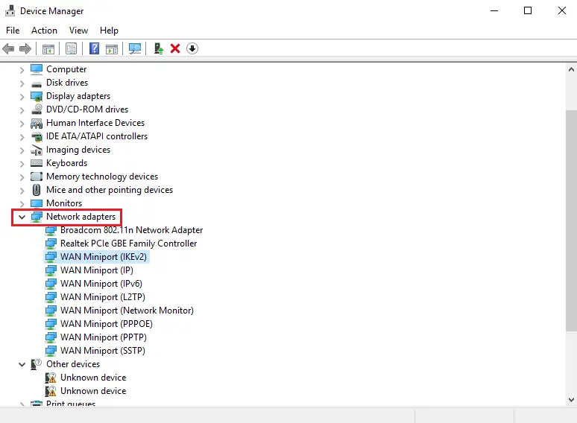The height and width of the screenshot is (423, 577).
Task: Expand the Human Interface Devices node
Action: [x=22, y=124]
